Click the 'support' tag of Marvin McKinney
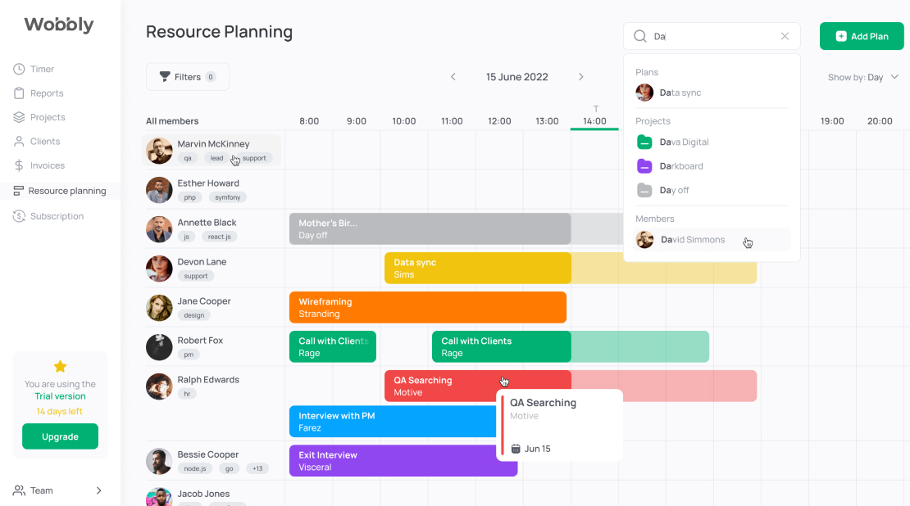 (254, 158)
